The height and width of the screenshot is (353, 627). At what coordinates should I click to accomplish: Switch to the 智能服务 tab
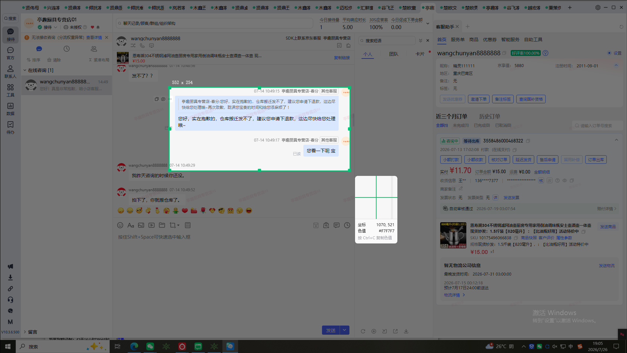tap(510, 40)
